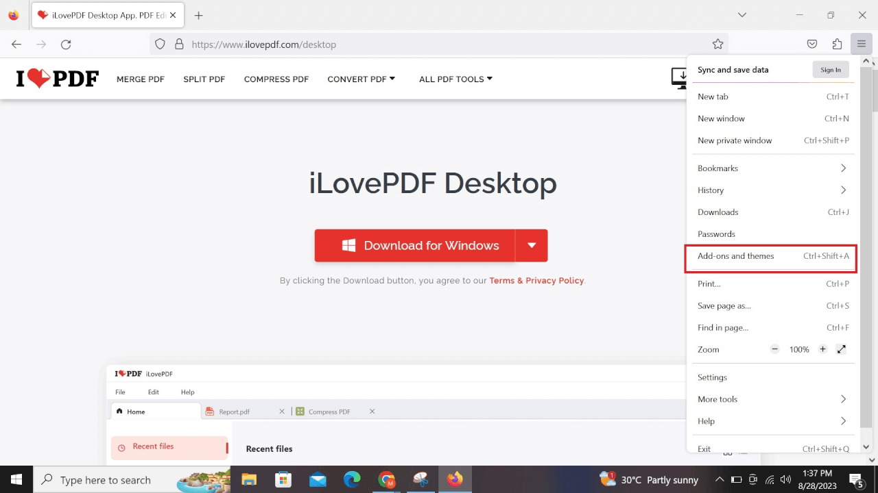Reset zoom by clicking 100%

point(799,349)
